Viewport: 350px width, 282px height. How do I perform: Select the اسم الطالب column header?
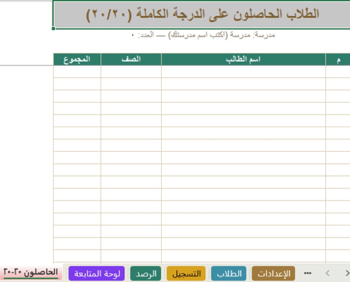(x=243, y=59)
